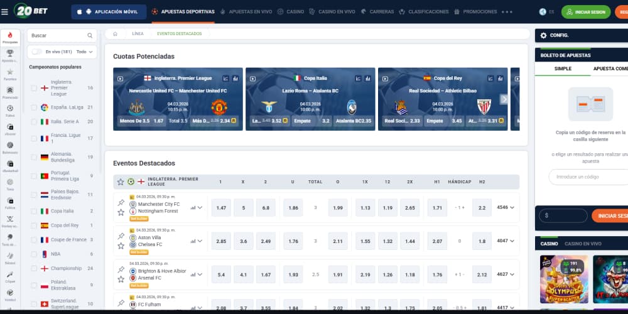Screen dimensions: 628x314
Task: Click the Introduce un código field
Action: coord(587,177)
